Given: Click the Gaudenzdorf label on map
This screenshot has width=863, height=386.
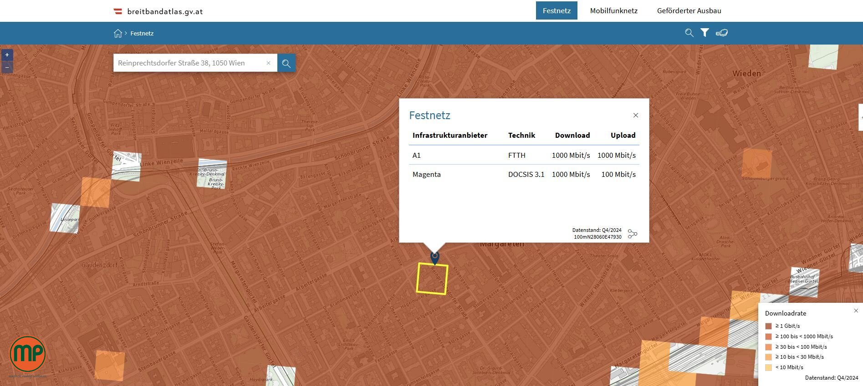Looking at the screenshot, I should [100, 265].
